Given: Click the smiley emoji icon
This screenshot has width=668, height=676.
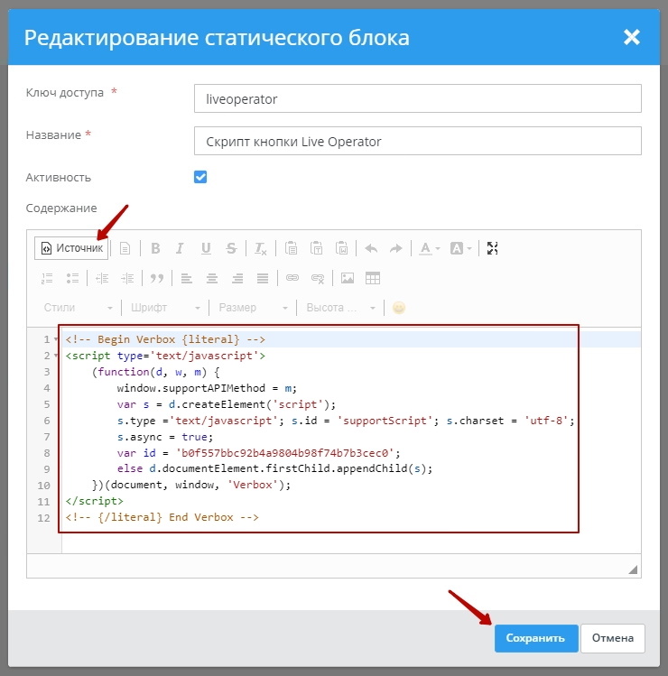Looking at the screenshot, I should (399, 308).
